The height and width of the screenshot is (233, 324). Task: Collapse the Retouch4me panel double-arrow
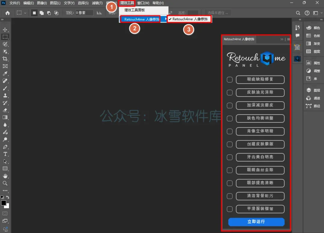[282, 39]
